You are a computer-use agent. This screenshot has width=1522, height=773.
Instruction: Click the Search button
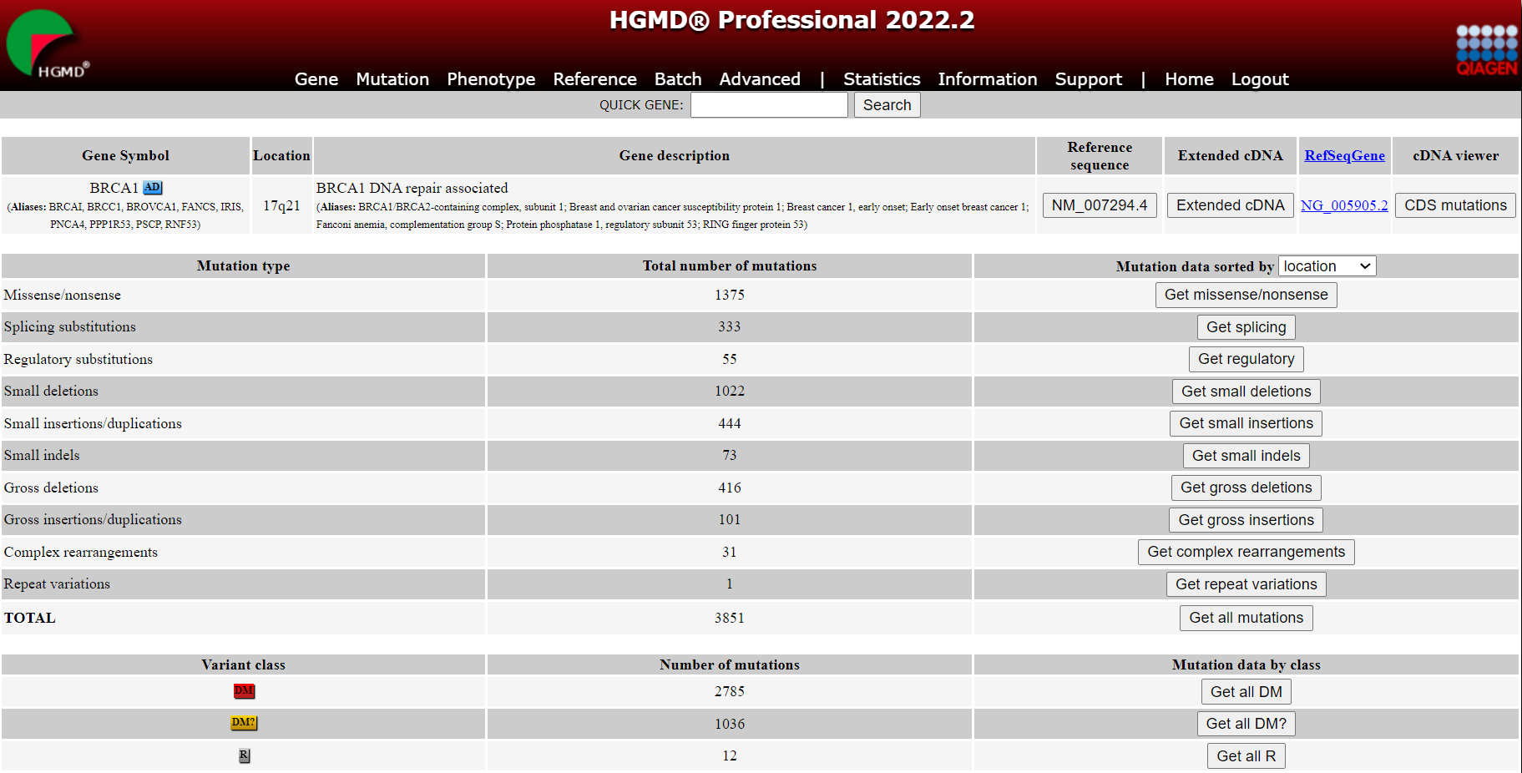click(x=887, y=105)
